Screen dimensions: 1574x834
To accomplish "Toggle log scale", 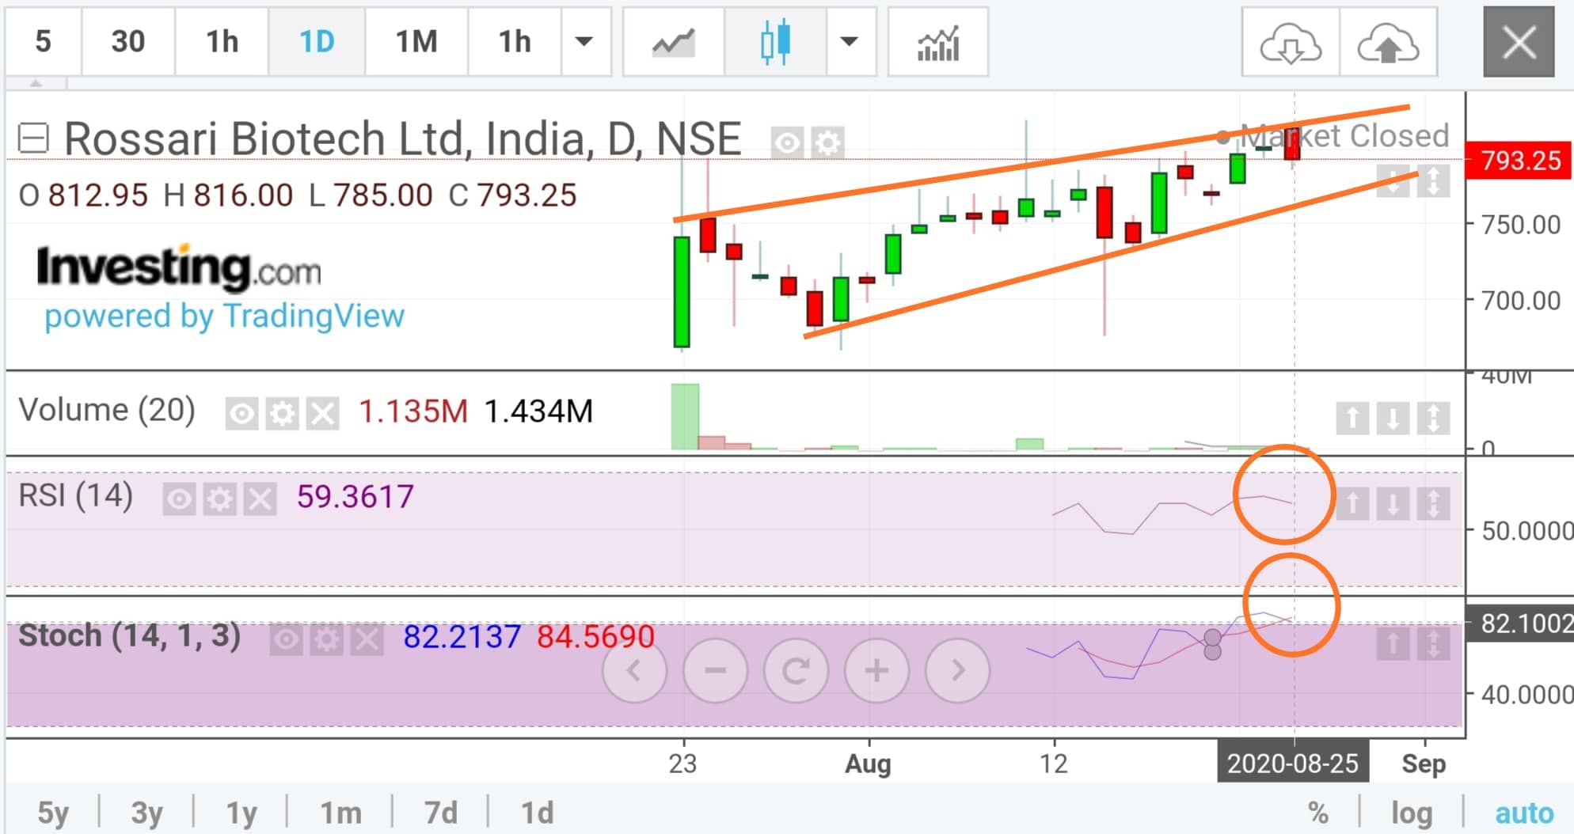I will tap(1412, 813).
